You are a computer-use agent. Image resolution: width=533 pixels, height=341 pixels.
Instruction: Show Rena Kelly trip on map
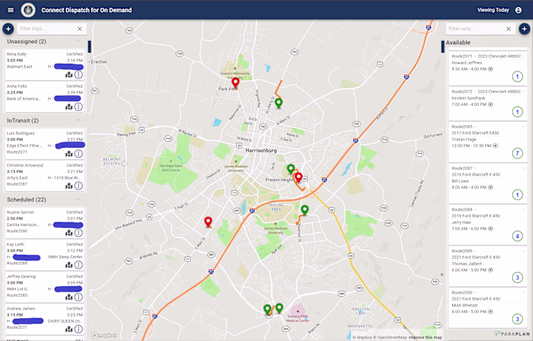pos(69,75)
